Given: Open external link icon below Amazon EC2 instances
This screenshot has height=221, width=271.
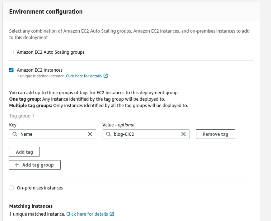Looking at the screenshot, I should pyautogui.click(x=106, y=76).
